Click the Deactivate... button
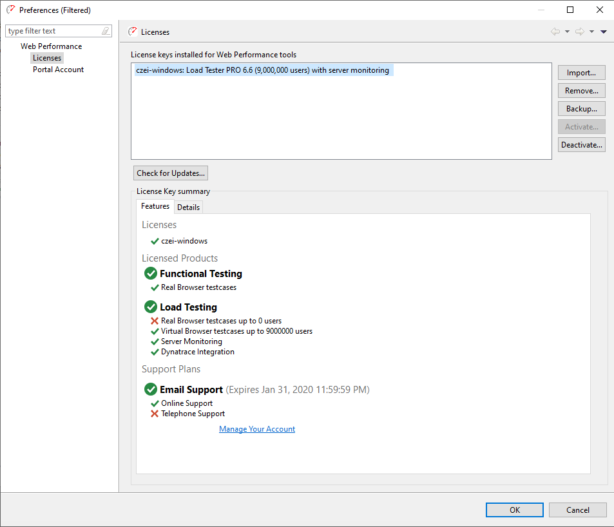The image size is (614, 527). pos(582,145)
